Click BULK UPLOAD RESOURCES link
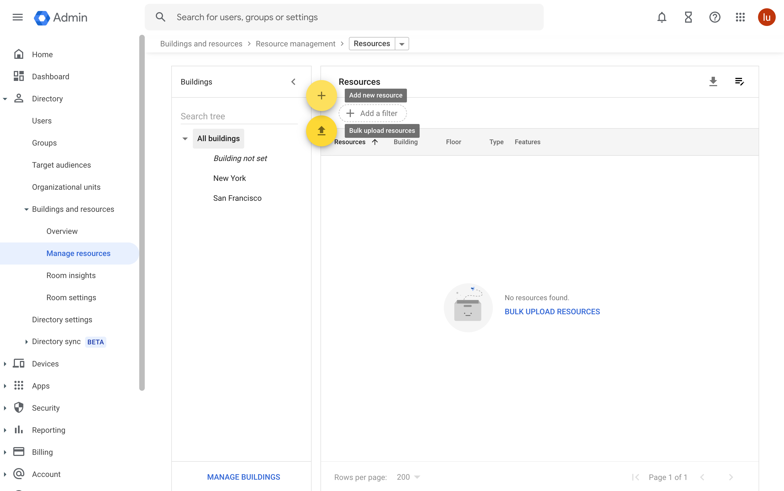The image size is (784, 491). pos(552,311)
